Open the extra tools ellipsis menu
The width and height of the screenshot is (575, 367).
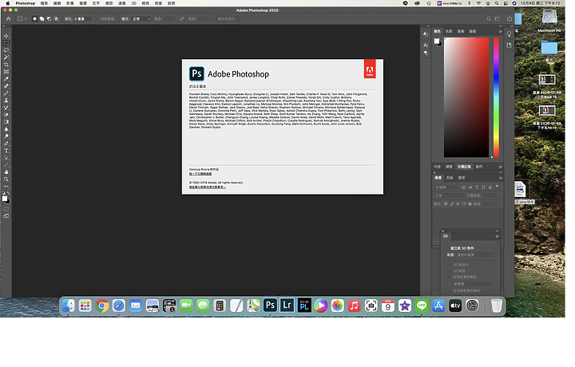(6, 186)
